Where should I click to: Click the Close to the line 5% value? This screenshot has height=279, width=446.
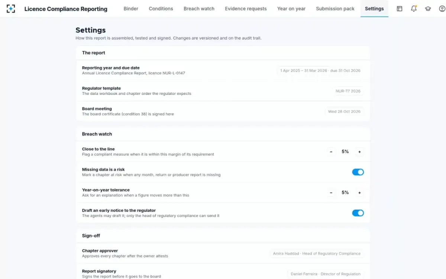pyautogui.click(x=345, y=152)
